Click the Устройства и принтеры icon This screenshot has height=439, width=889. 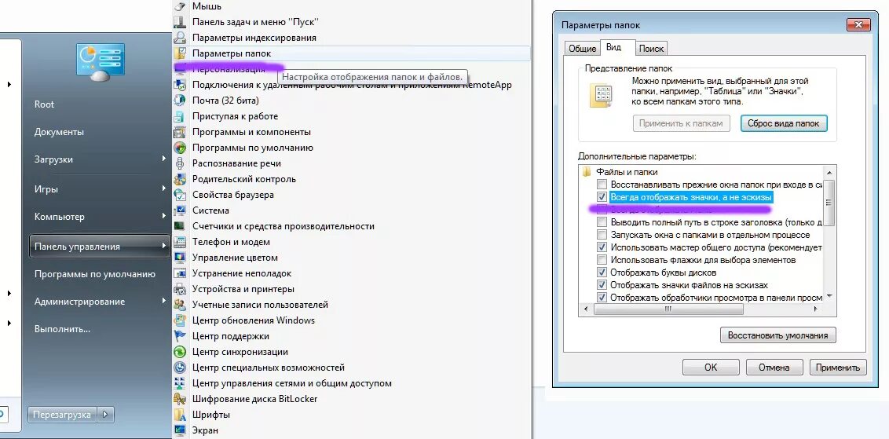(x=180, y=289)
